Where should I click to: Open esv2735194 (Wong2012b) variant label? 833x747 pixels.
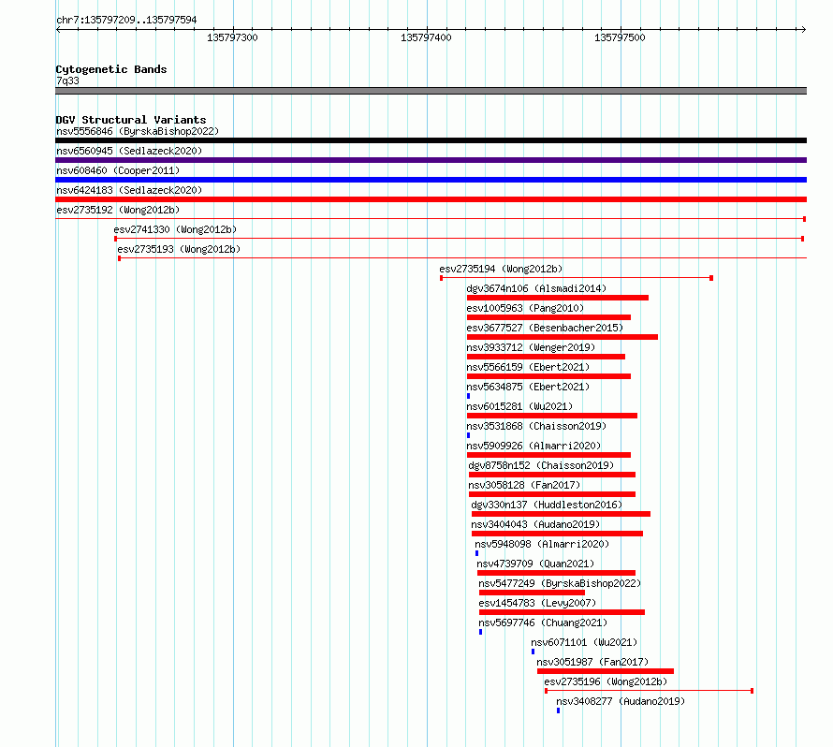click(501, 269)
